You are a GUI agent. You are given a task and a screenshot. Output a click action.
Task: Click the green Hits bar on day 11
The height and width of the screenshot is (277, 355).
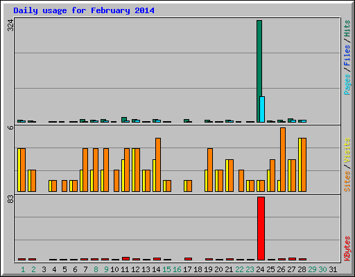tap(124, 120)
